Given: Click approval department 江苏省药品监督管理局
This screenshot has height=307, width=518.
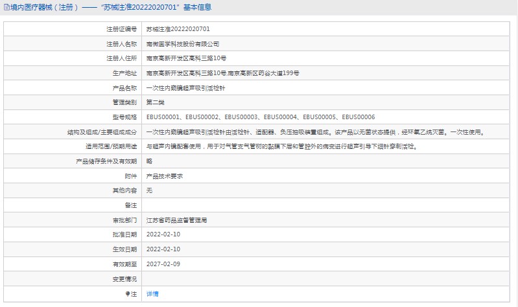Looking at the screenshot, I should click(x=176, y=220).
